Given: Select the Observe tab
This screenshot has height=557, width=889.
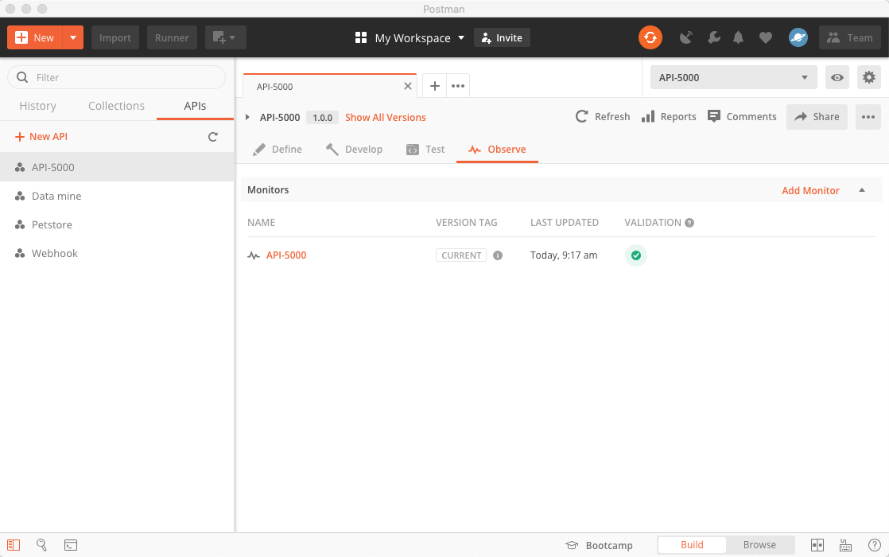Looking at the screenshot, I should click(x=497, y=149).
